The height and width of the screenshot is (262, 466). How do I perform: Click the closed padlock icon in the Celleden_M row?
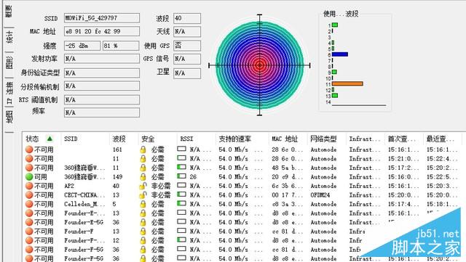pos(143,204)
